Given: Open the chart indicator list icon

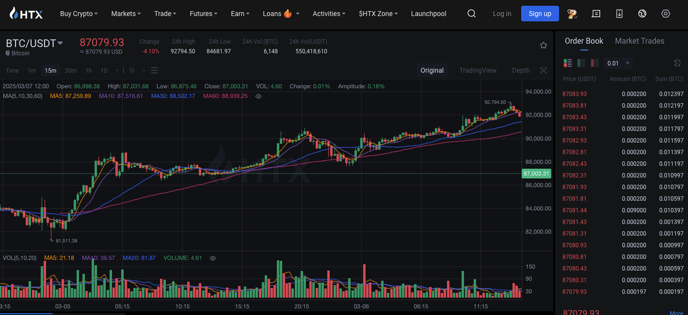Looking at the screenshot, I should (155, 70).
